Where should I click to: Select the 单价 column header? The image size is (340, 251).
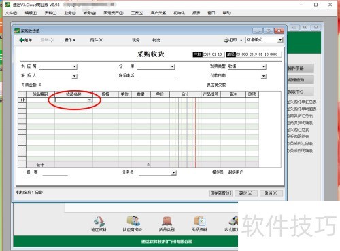tap(160, 94)
